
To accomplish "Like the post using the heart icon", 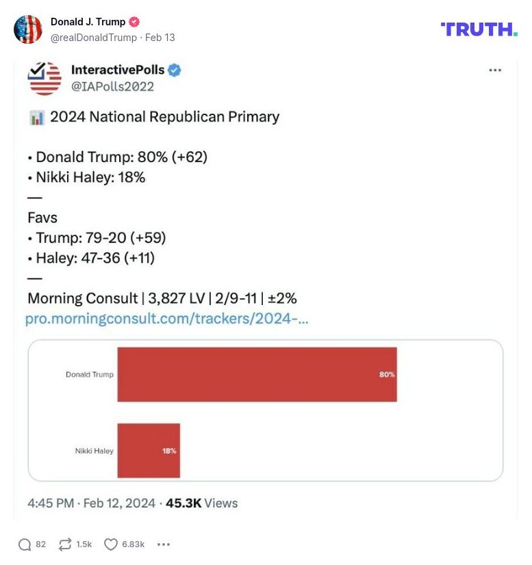I will click(x=110, y=544).
